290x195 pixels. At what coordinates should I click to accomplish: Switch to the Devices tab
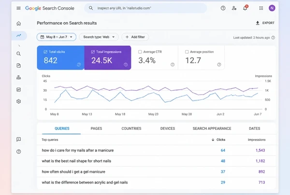[168, 128]
